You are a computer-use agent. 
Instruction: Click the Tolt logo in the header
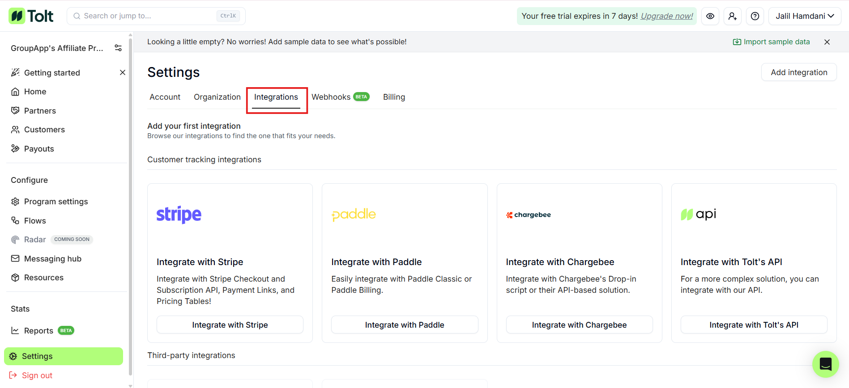pos(31,16)
